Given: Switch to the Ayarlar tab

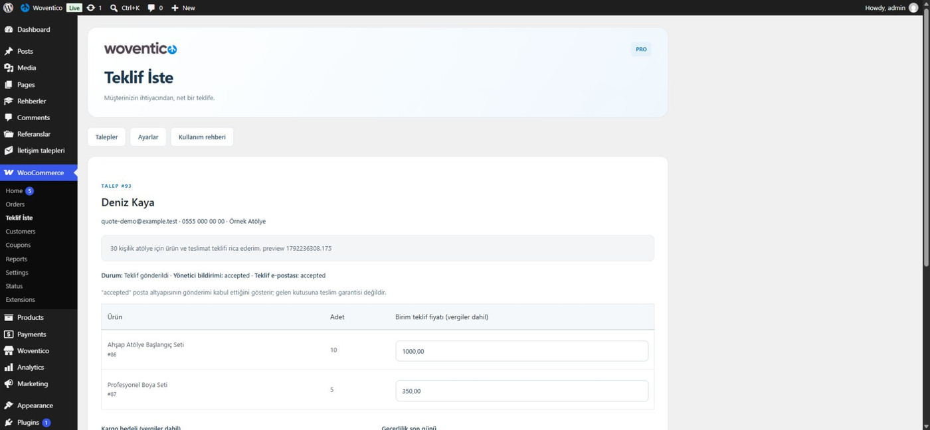Looking at the screenshot, I should coord(148,137).
